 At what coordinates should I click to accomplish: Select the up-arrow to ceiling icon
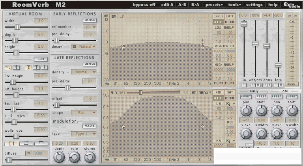point(36,67)
